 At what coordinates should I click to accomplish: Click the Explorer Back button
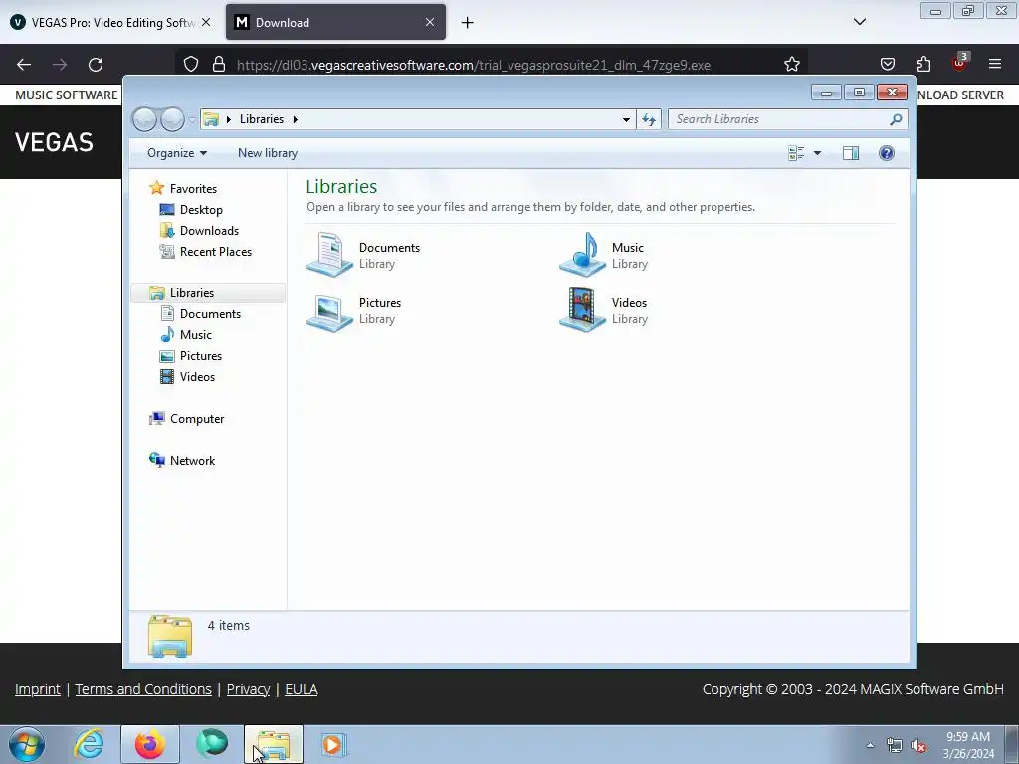pyautogui.click(x=145, y=119)
